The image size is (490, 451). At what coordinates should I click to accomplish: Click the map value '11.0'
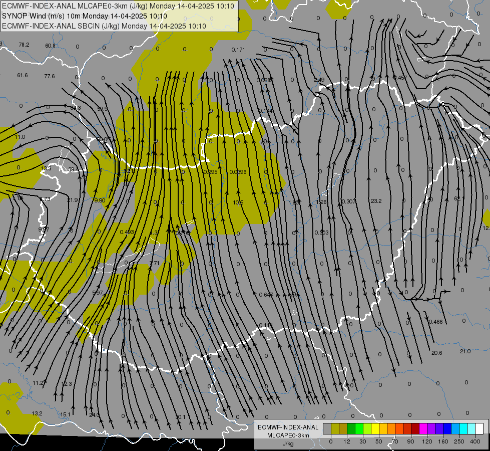(20, 137)
